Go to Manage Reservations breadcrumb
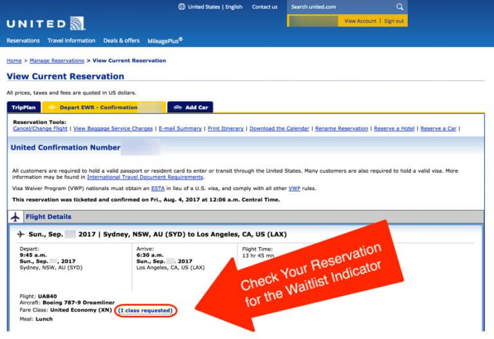The image size is (494, 339). (57, 60)
